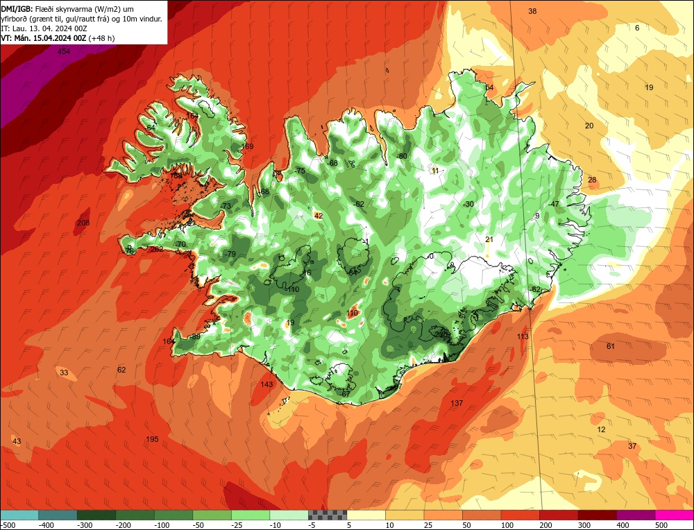The height and width of the screenshot is (530, 694).
Task: Click the dark teal legend swatch between -400 and -300
Action: click(x=58, y=515)
